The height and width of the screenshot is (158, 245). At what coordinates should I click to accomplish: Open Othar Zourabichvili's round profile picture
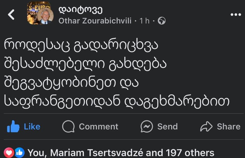click(45, 16)
